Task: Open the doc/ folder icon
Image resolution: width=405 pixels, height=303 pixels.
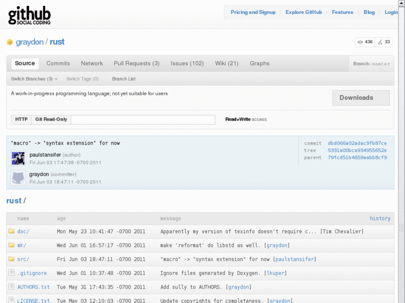Action: [x=11, y=231]
